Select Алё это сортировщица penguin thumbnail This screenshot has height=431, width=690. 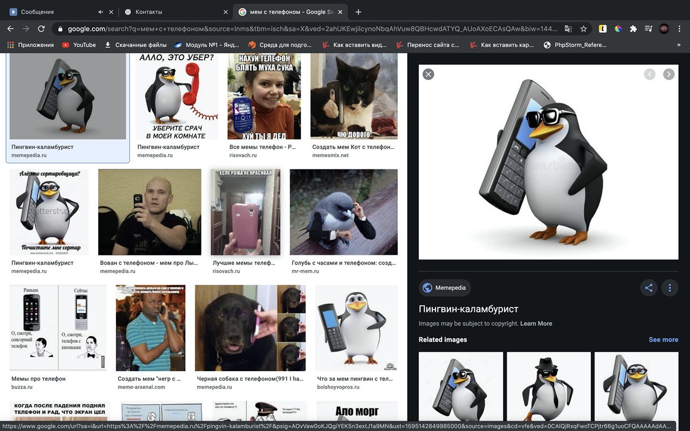click(49, 212)
